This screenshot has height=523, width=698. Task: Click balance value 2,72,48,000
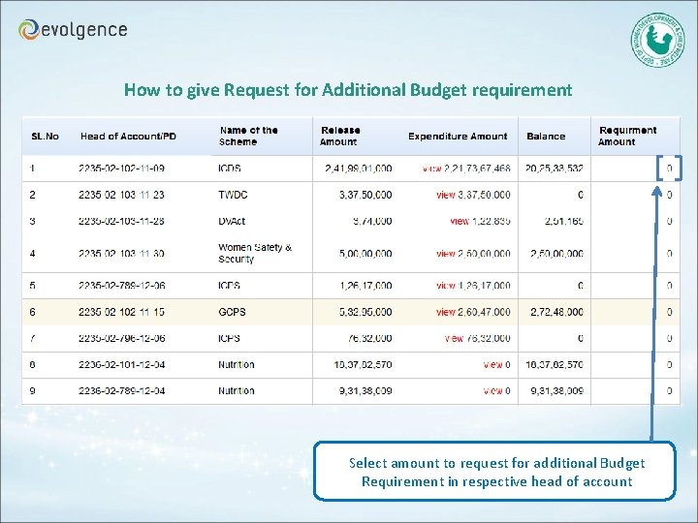556,312
